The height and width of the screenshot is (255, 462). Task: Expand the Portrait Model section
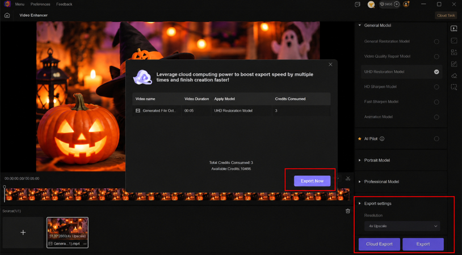pos(359,160)
